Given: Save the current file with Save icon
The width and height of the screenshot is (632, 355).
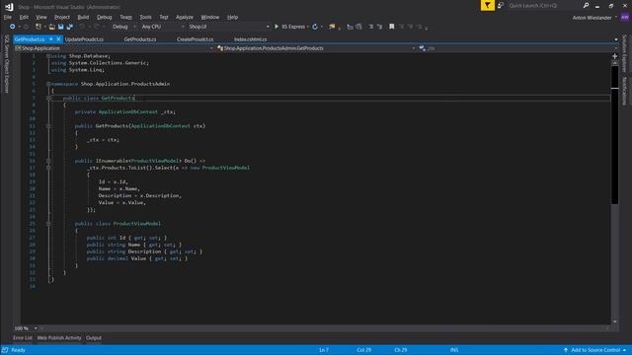Looking at the screenshot, I should (x=61, y=27).
